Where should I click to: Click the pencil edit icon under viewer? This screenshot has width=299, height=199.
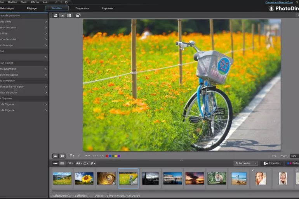coord(78,156)
